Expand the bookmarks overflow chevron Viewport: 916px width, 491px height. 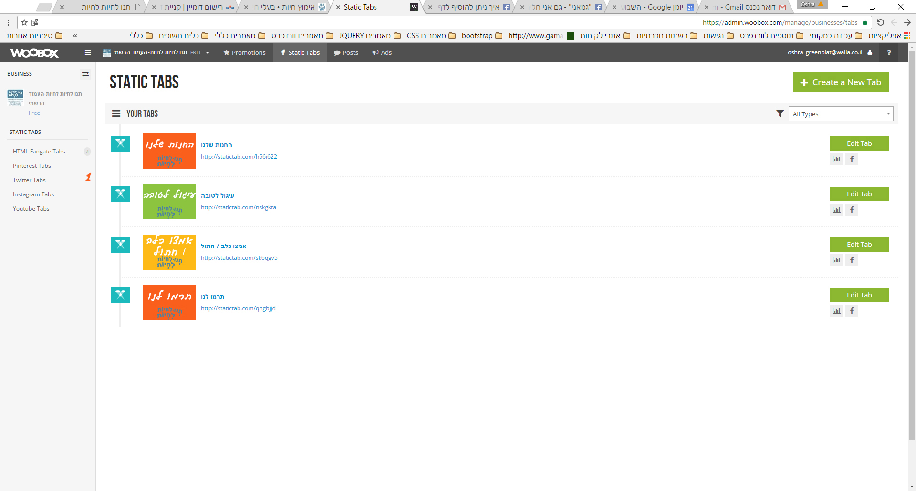pos(75,36)
